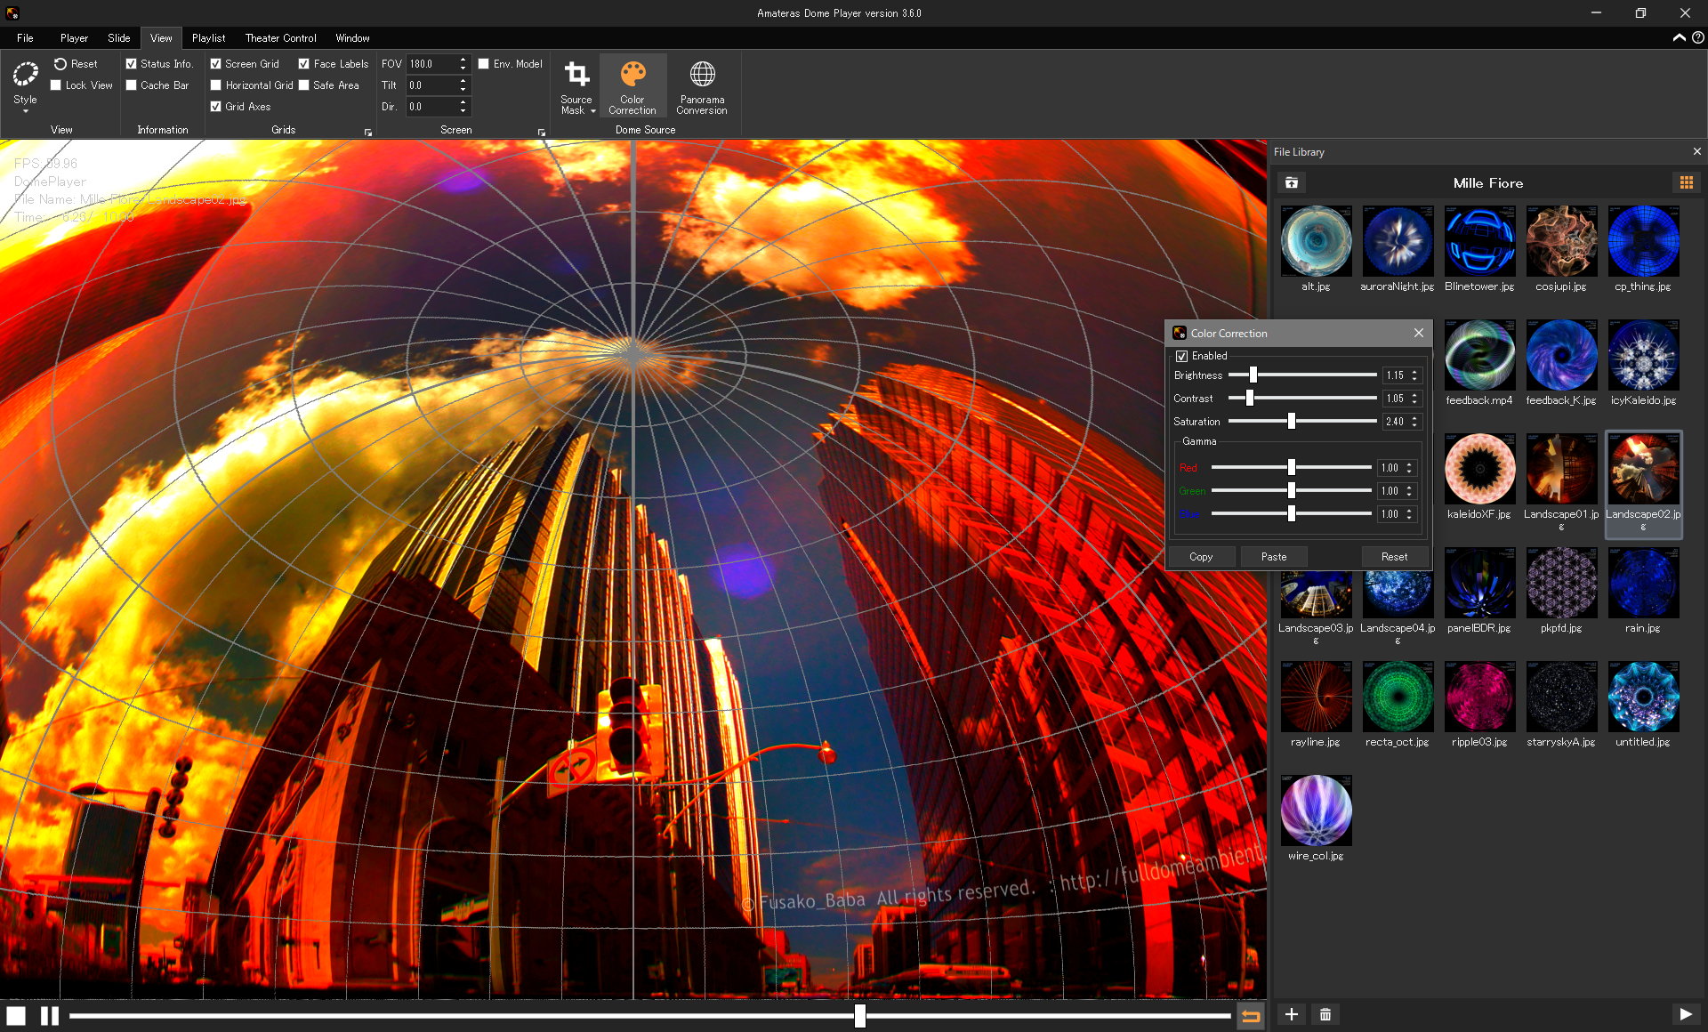Open Color Correction from the ribbon
This screenshot has height=1032, width=1708.
(632, 86)
